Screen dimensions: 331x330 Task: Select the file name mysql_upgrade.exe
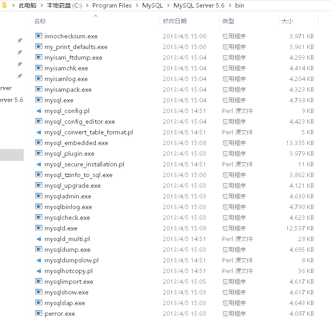pyautogui.click(x=73, y=186)
